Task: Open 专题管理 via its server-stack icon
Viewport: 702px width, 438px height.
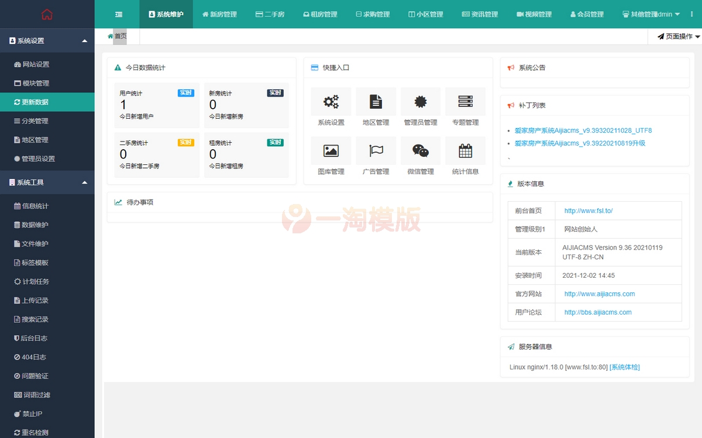Action: click(465, 102)
